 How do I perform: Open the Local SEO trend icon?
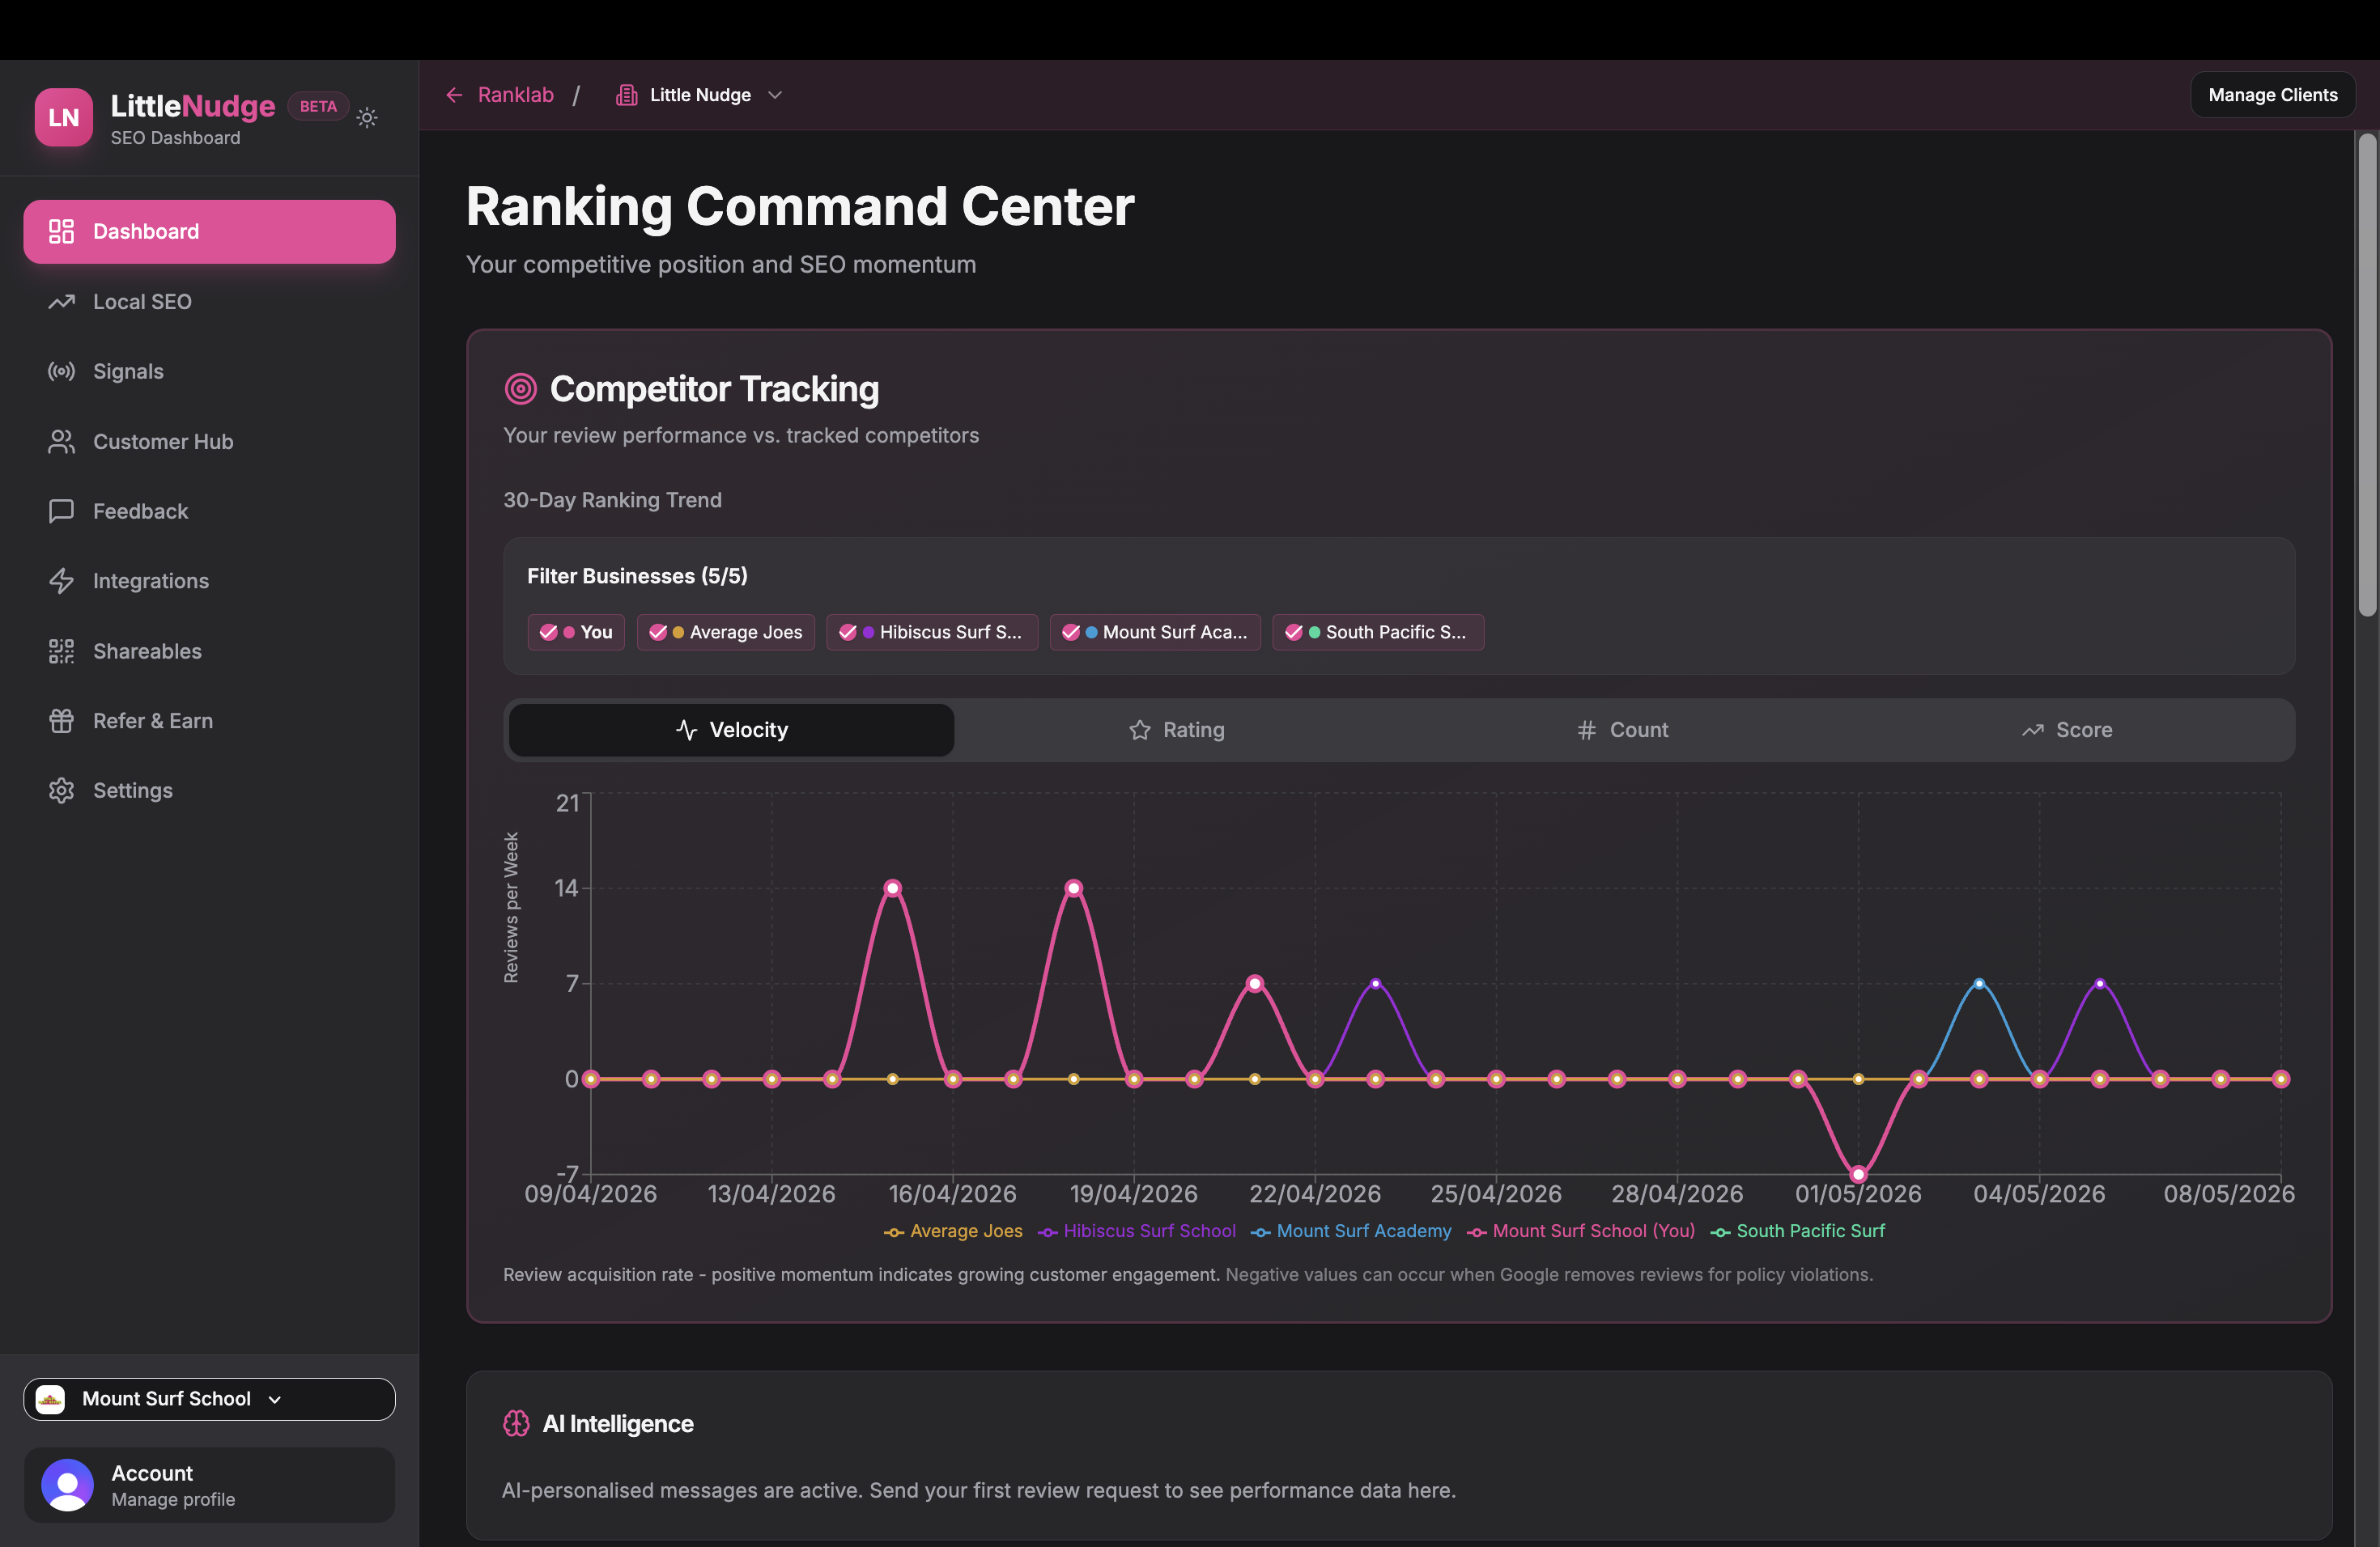tap(62, 302)
